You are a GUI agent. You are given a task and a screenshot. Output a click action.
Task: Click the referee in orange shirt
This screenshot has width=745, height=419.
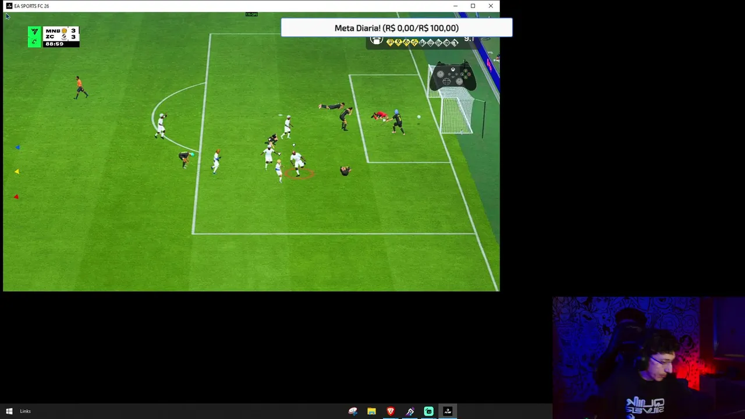pyautogui.click(x=80, y=87)
